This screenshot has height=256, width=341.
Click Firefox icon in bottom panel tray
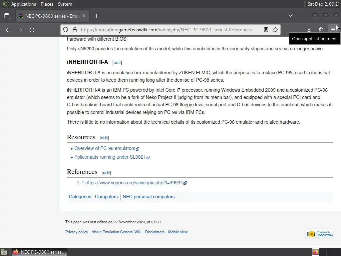coord(315,252)
